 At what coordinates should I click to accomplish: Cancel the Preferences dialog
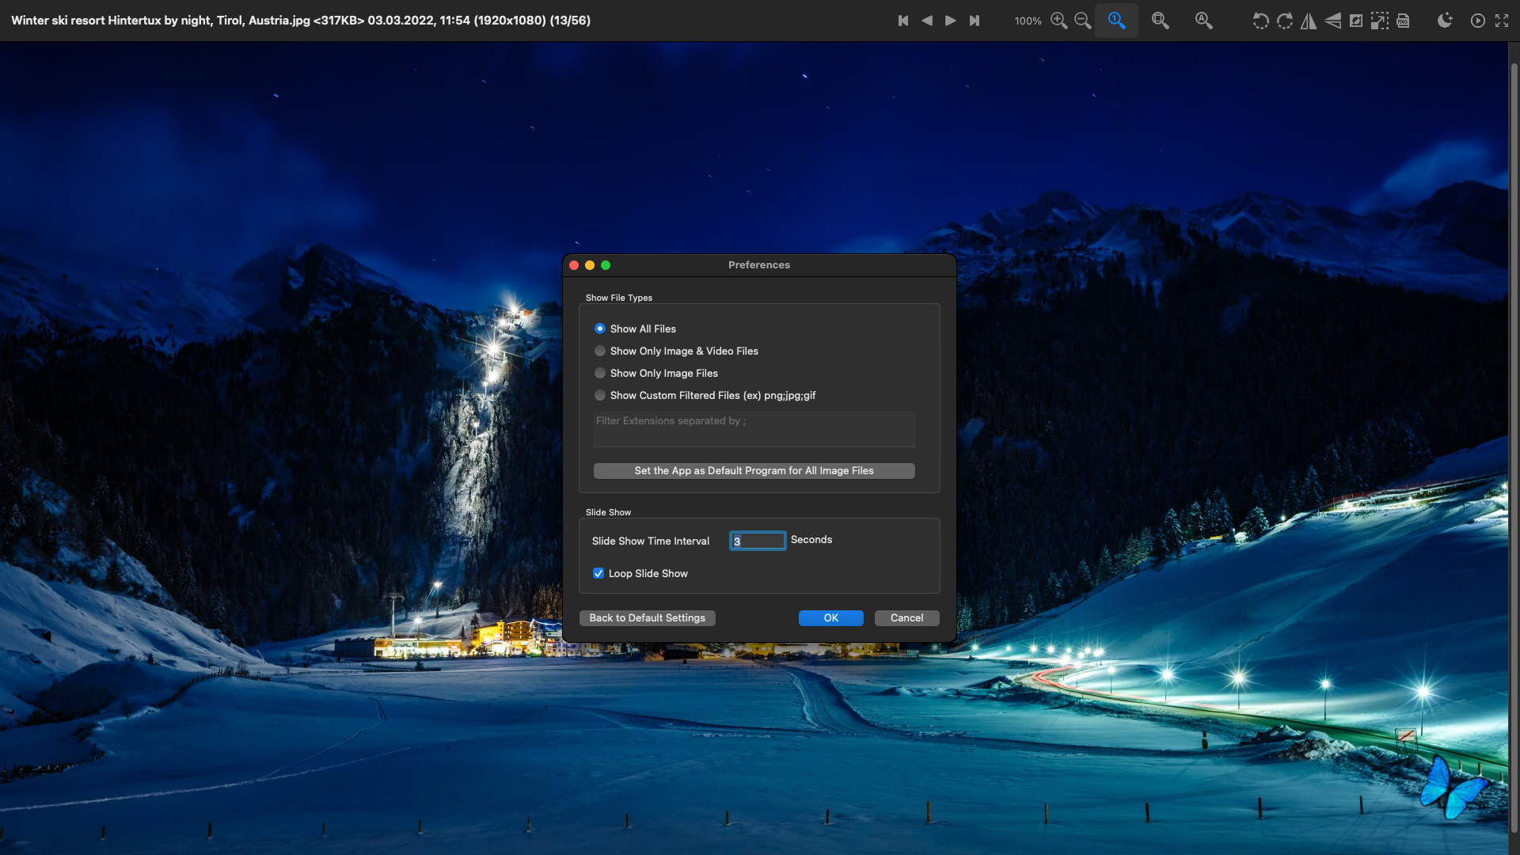pos(906,618)
